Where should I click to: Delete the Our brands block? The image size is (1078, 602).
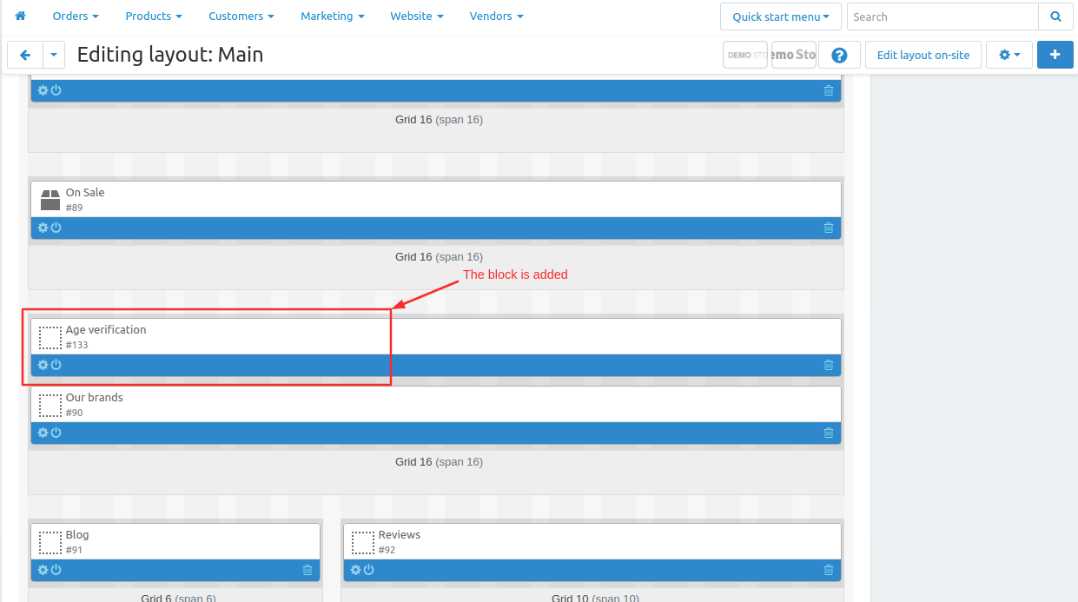[828, 433]
